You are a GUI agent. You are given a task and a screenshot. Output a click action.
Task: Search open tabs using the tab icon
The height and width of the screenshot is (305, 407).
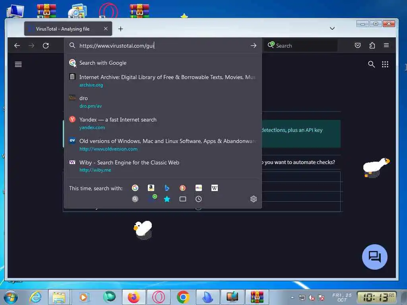tap(183, 199)
